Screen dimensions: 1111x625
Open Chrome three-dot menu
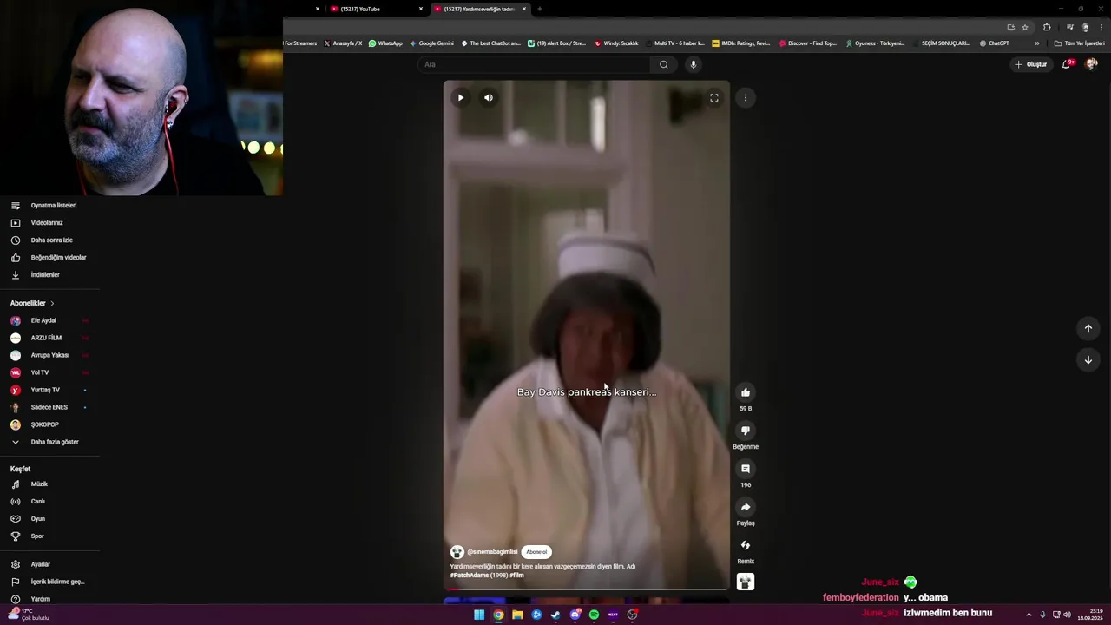click(1101, 27)
